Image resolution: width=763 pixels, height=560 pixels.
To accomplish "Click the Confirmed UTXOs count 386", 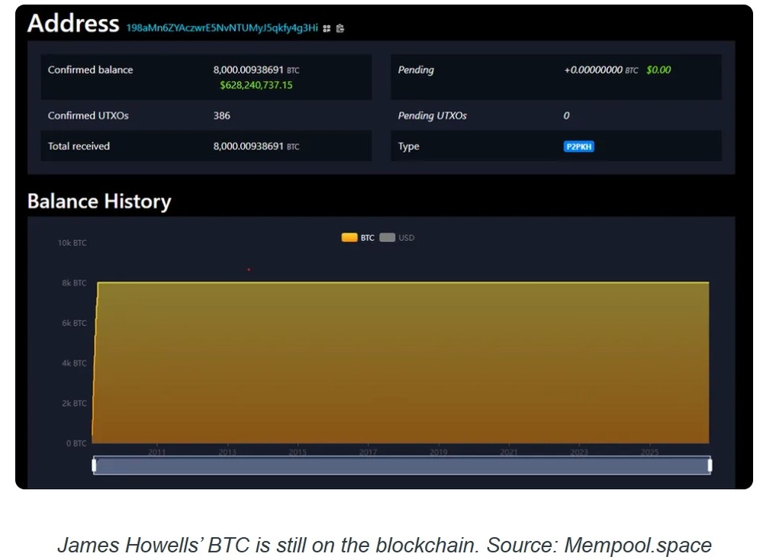I will coord(221,116).
